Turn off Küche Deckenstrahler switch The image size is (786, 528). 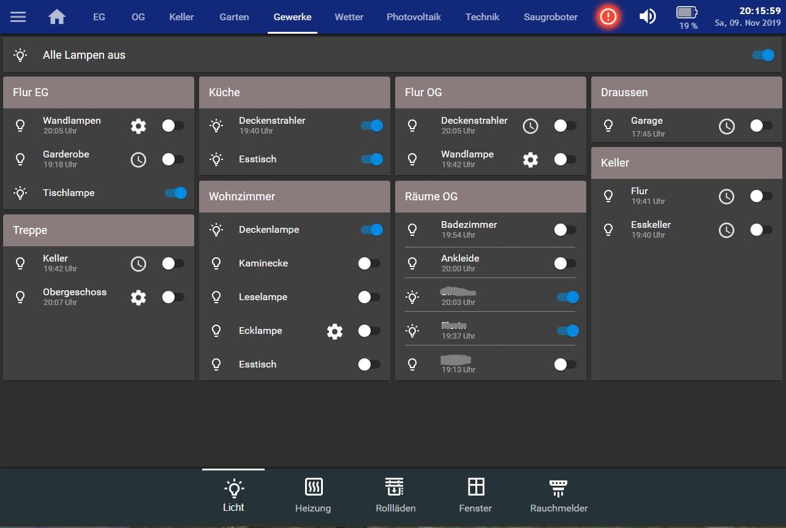point(371,126)
